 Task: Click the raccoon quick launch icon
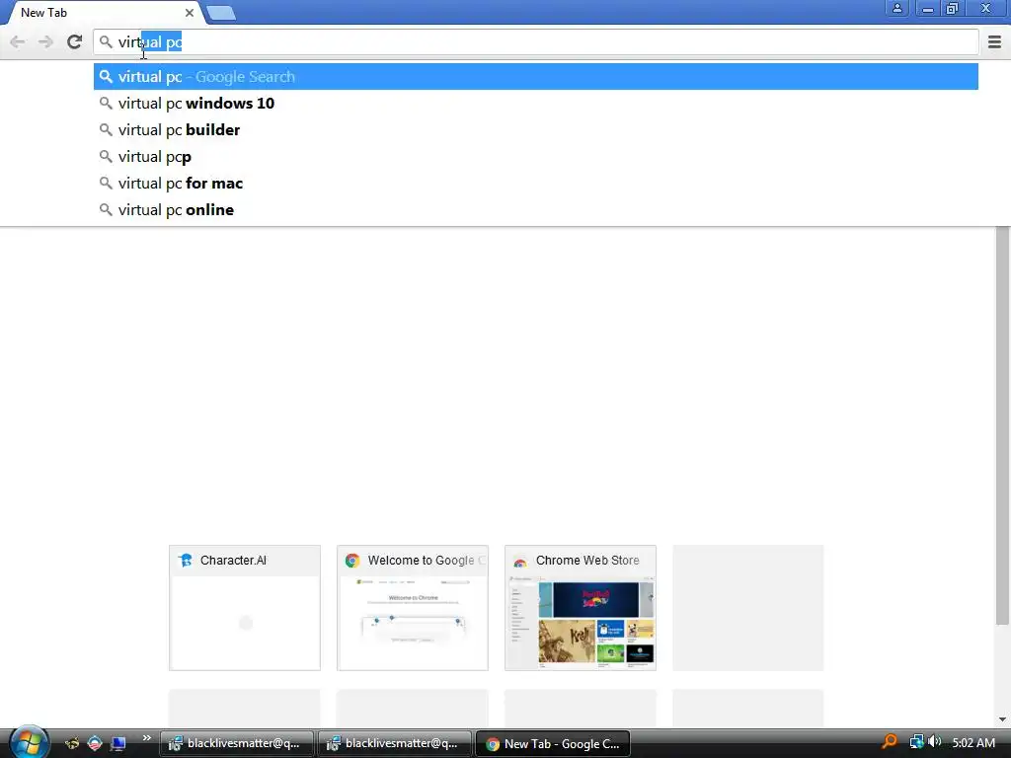tap(71, 743)
